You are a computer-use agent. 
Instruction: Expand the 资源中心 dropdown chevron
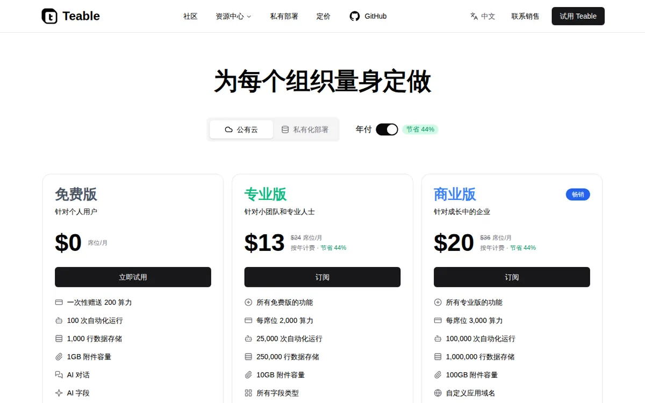click(x=249, y=17)
